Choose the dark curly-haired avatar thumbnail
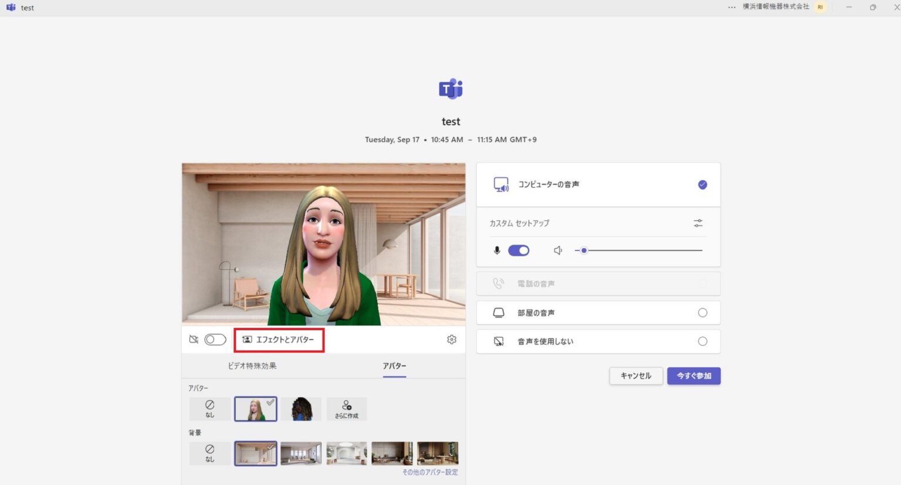The height and width of the screenshot is (485, 901). point(301,409)
